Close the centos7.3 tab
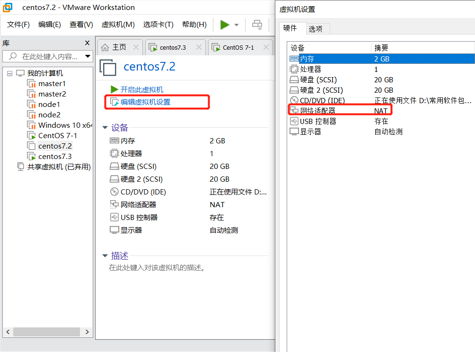 point(199,47)
